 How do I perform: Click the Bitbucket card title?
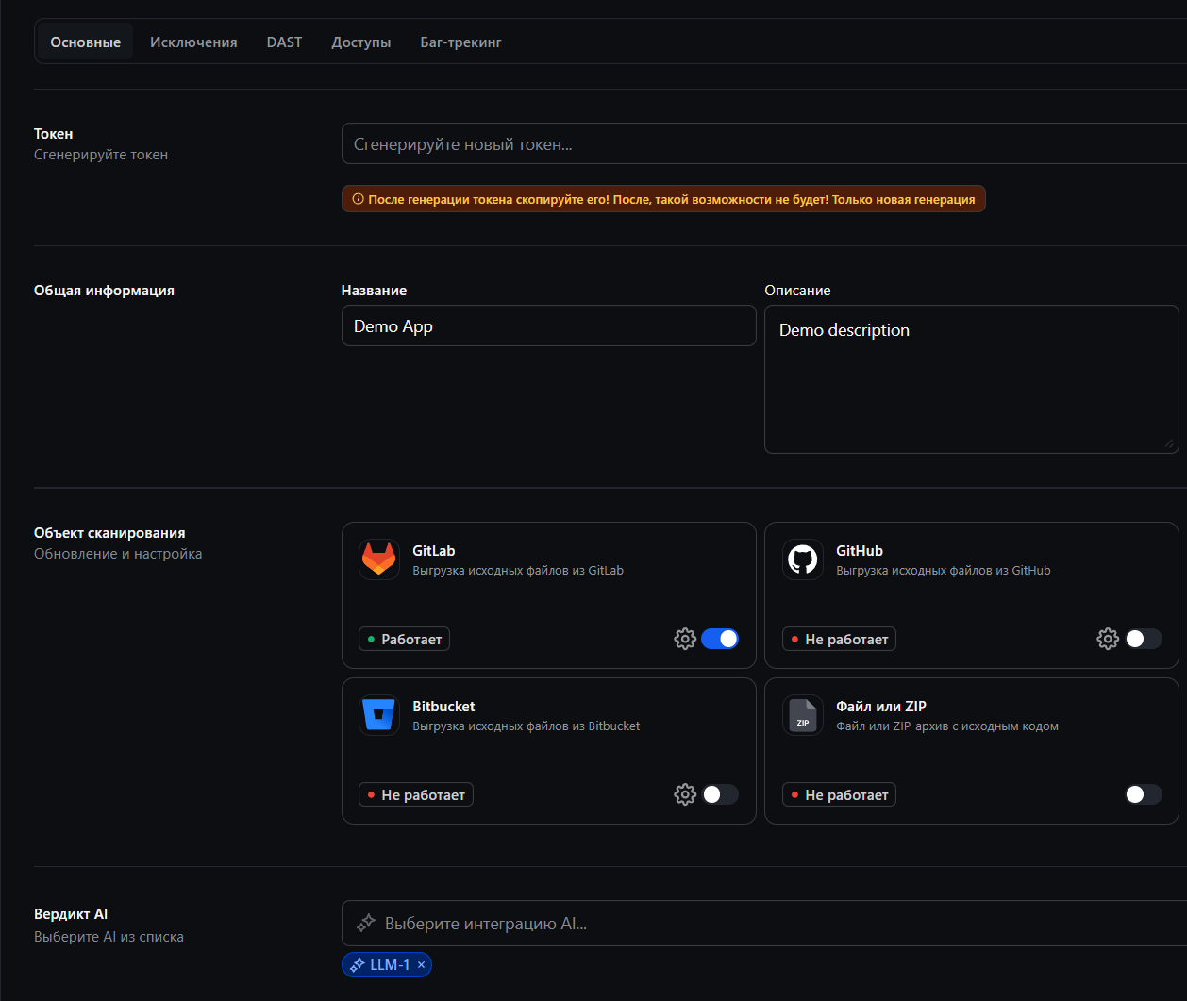[x=443, y=706]
